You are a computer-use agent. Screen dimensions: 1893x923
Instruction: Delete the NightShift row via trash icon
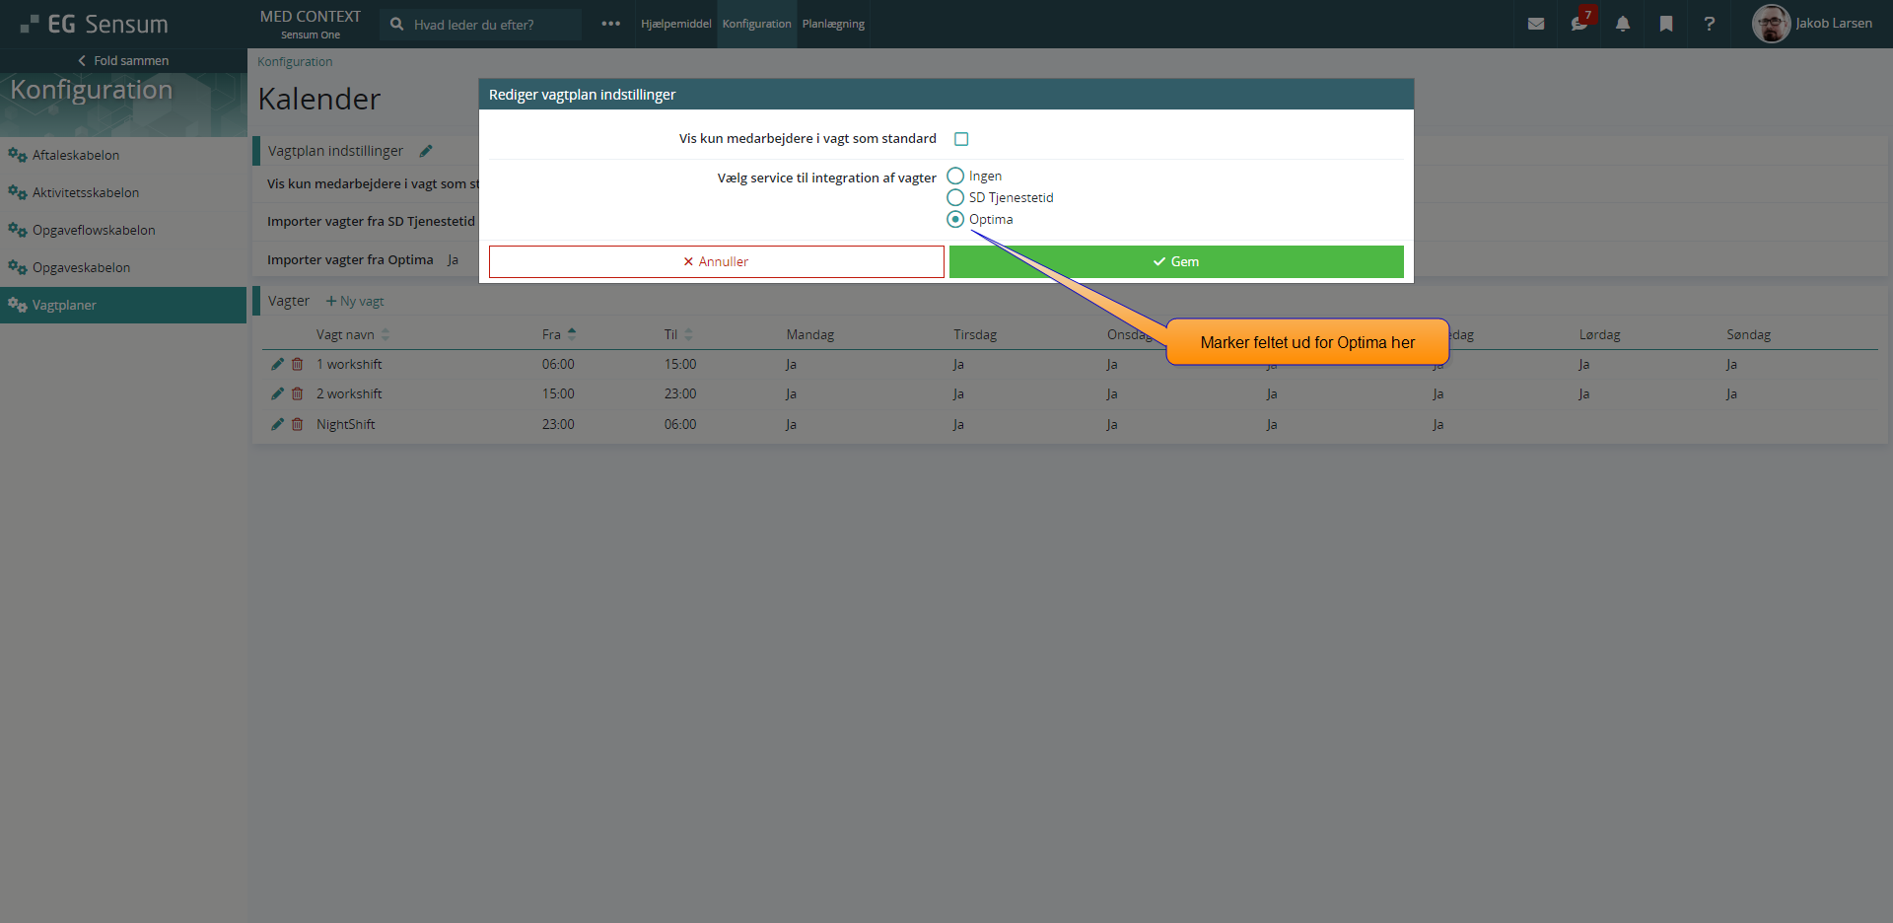[297, 424]
